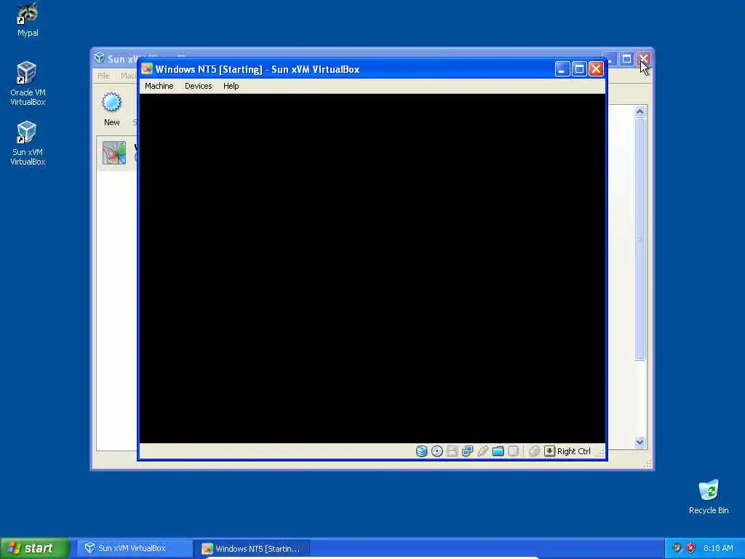Click the grey system tray icon

(677, 548)
